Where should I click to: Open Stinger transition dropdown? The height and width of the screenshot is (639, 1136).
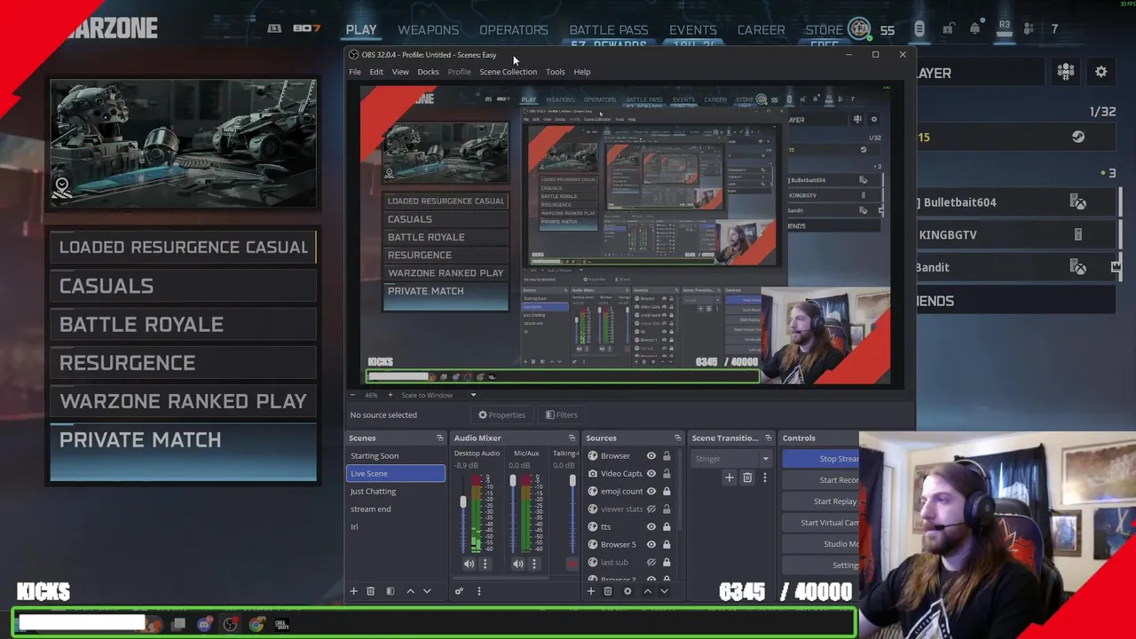click(x=731, y=459)
